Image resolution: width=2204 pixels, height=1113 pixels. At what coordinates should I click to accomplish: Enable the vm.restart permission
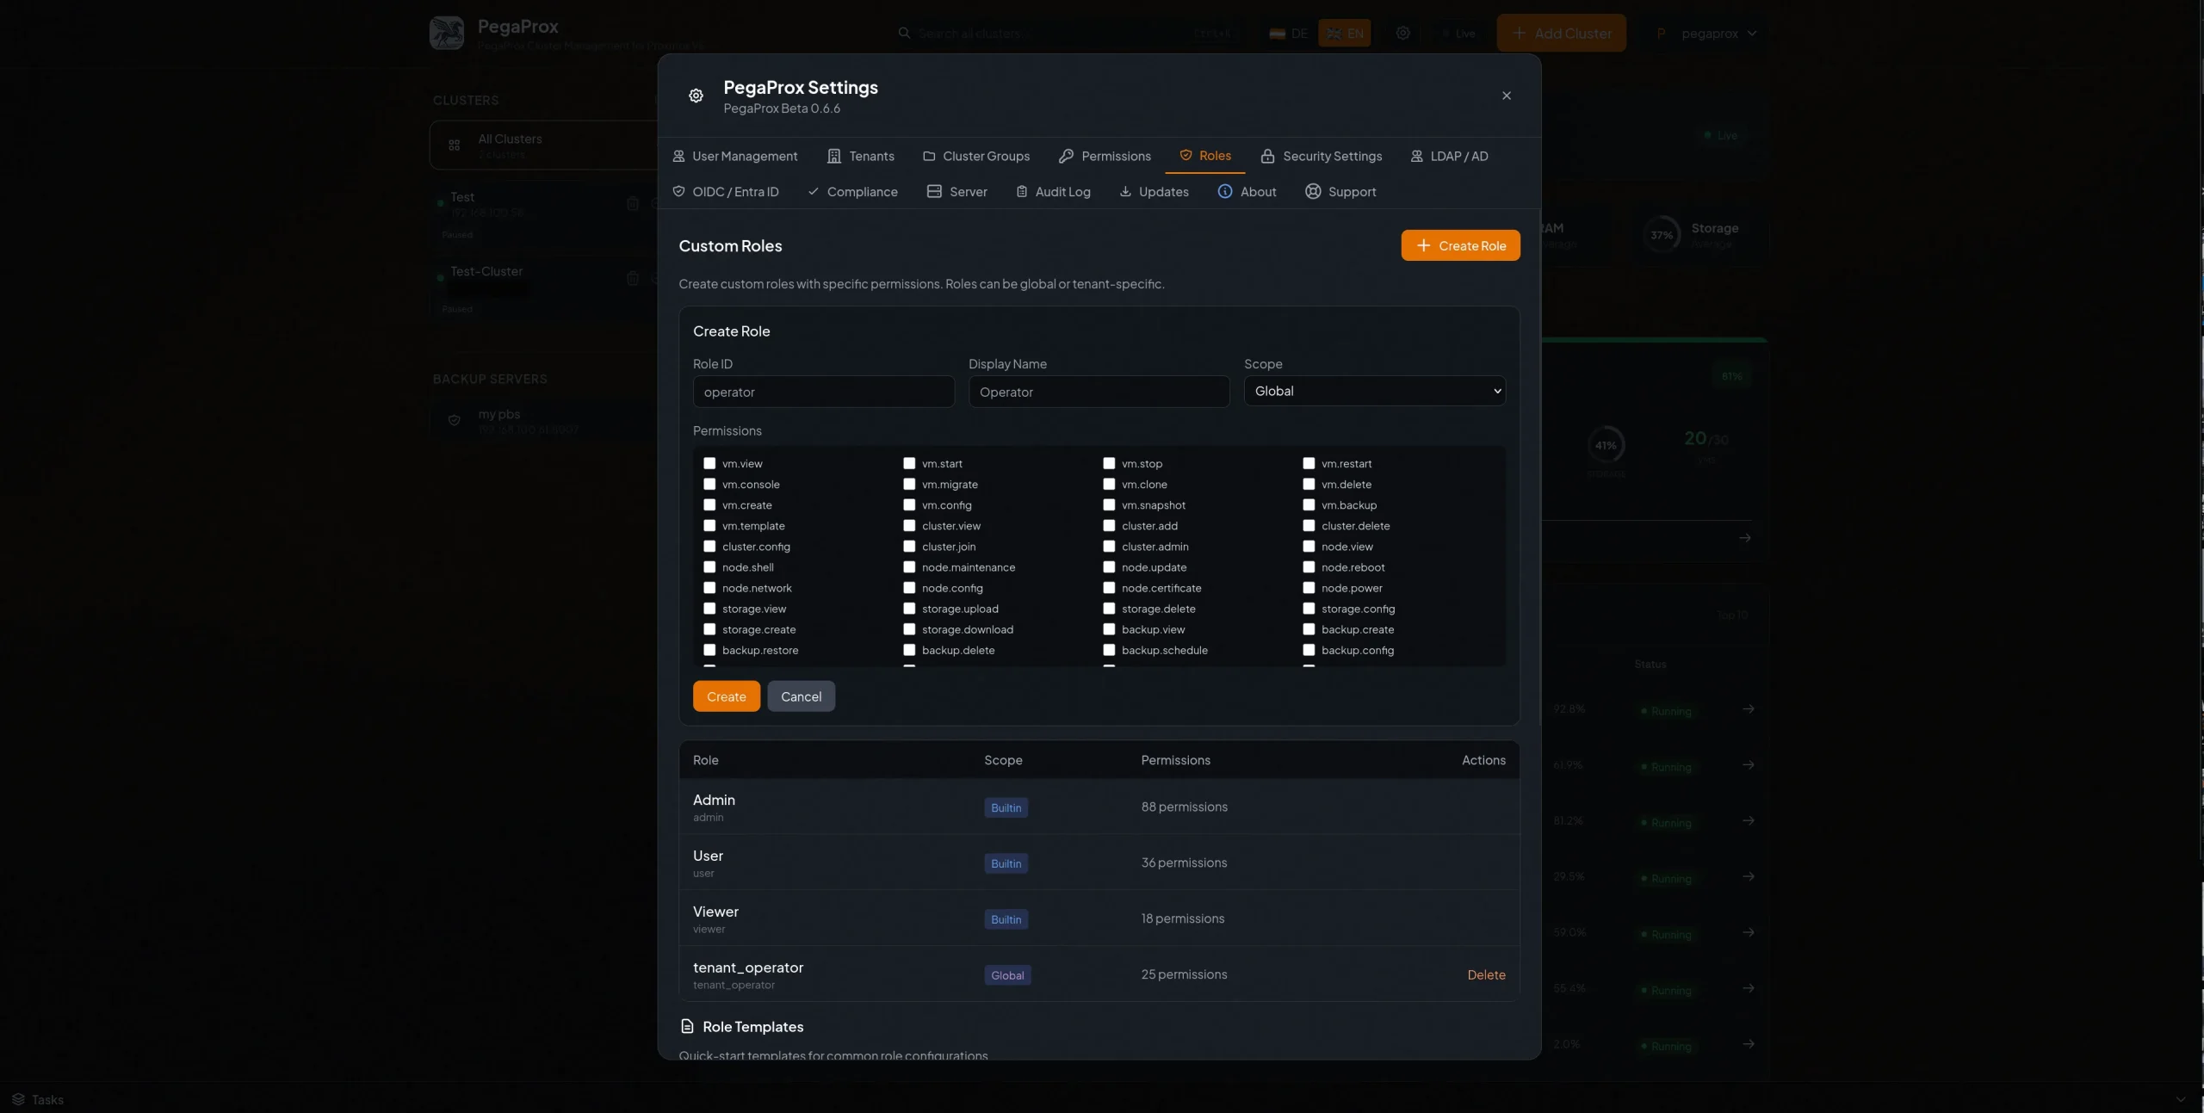[1309, 463]
